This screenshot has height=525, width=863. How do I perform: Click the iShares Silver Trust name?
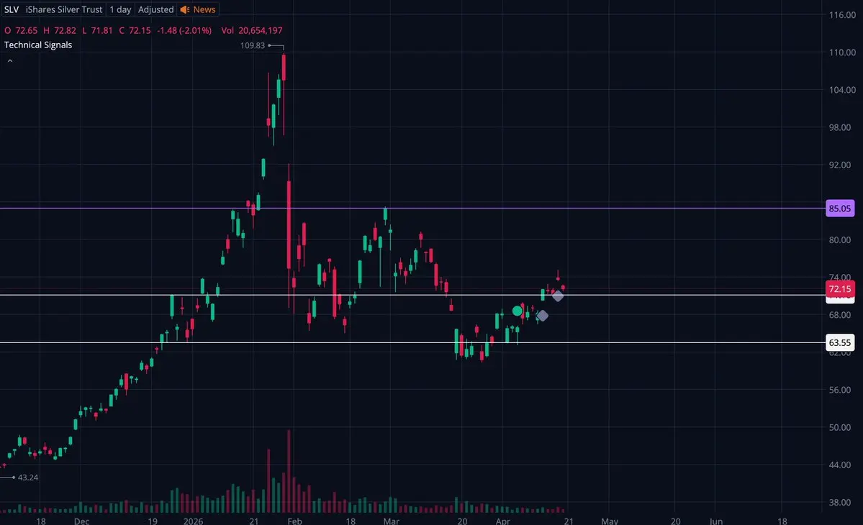click(64, 9)
